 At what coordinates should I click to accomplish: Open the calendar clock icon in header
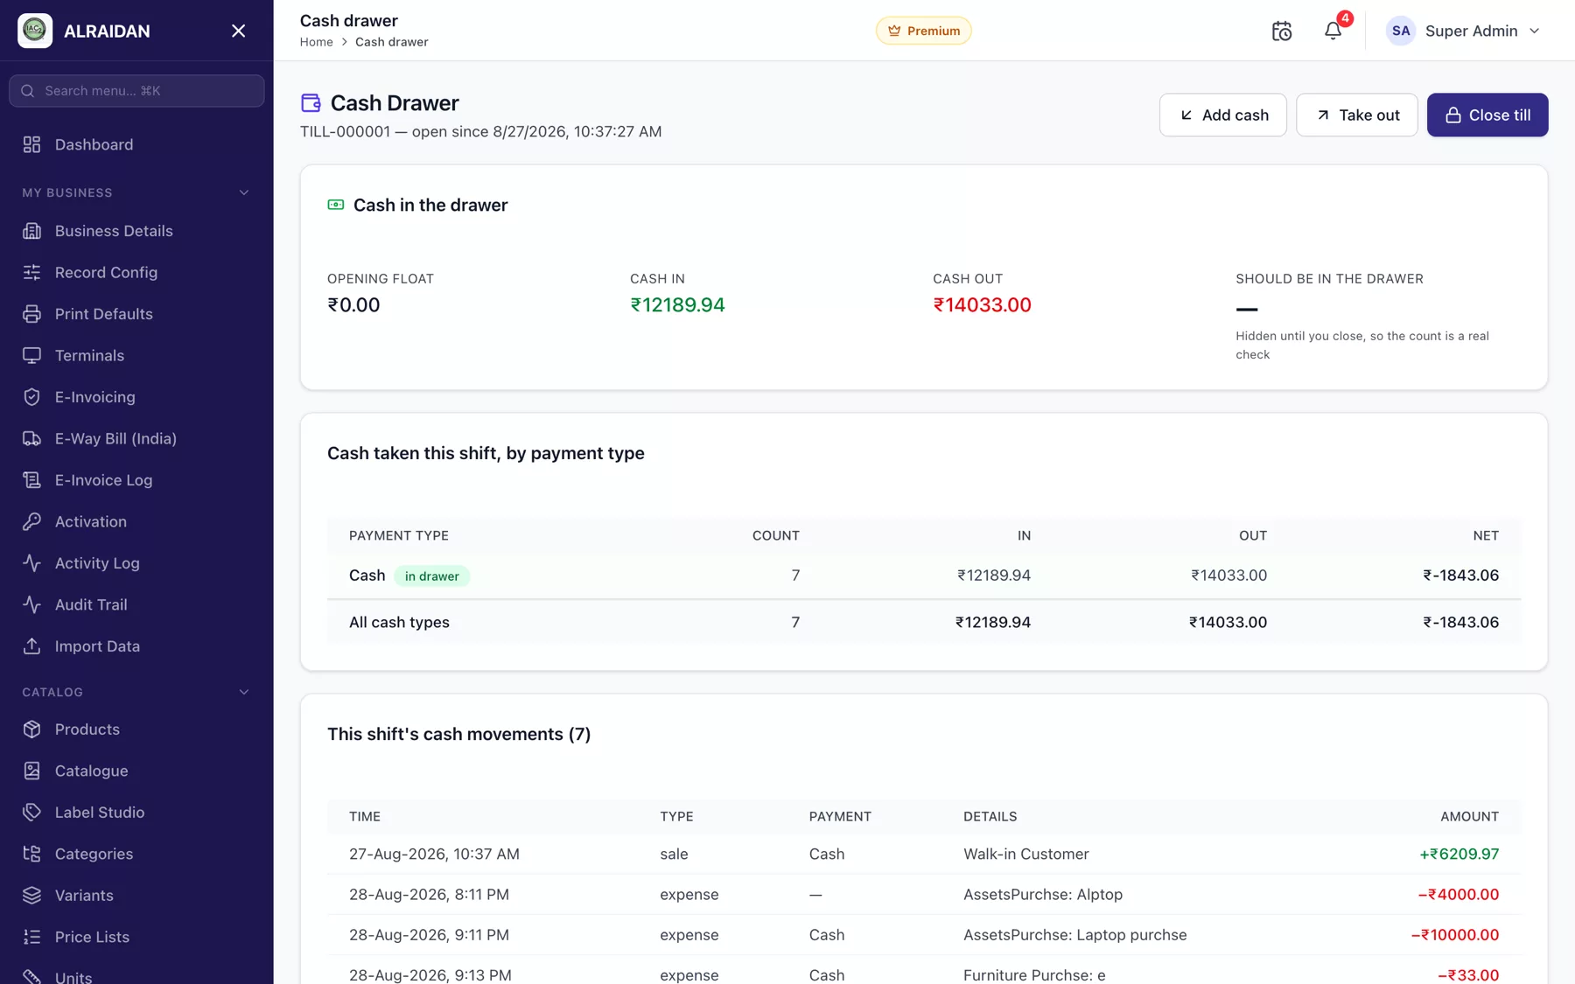point(1282,31)
